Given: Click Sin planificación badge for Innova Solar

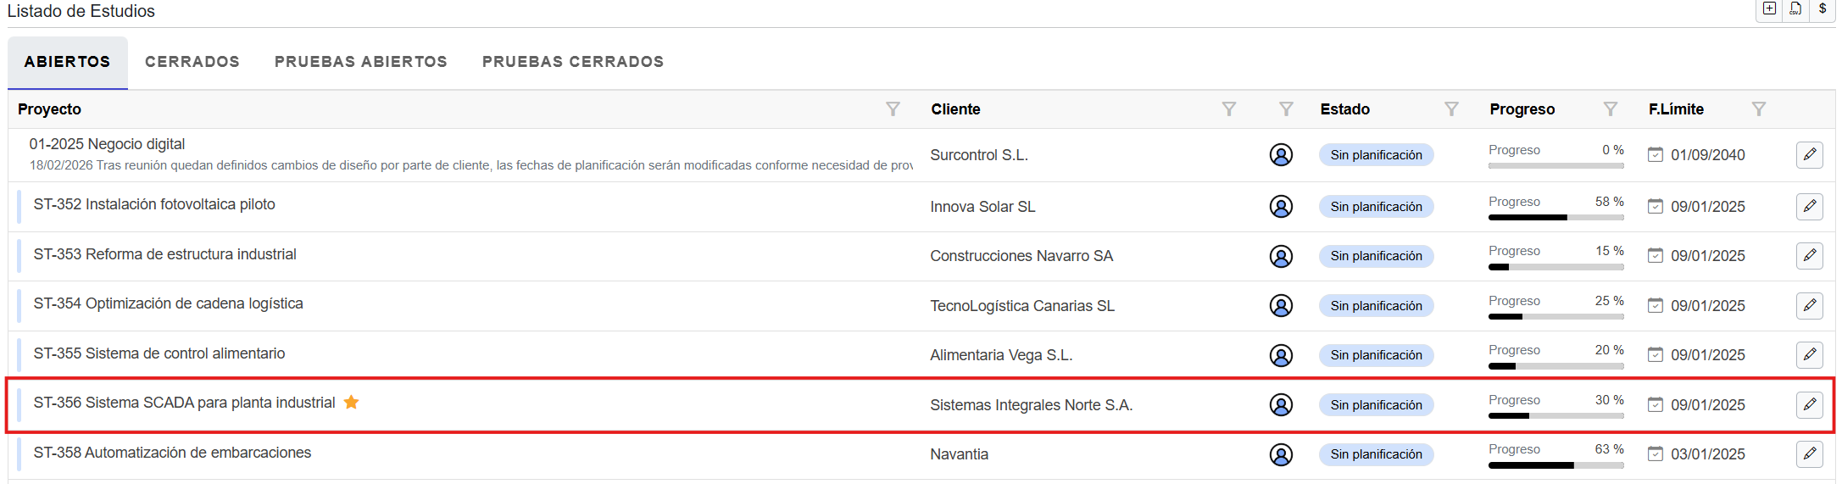Looking at the screenshot, I should click(x=1376, y=207).
